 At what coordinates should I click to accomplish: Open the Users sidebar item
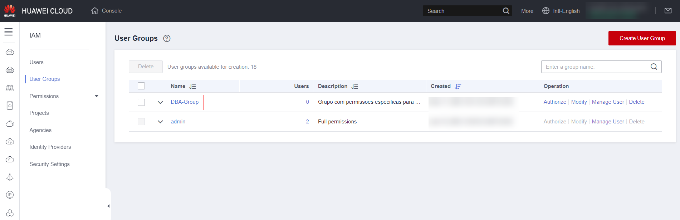tap(36, 62)
